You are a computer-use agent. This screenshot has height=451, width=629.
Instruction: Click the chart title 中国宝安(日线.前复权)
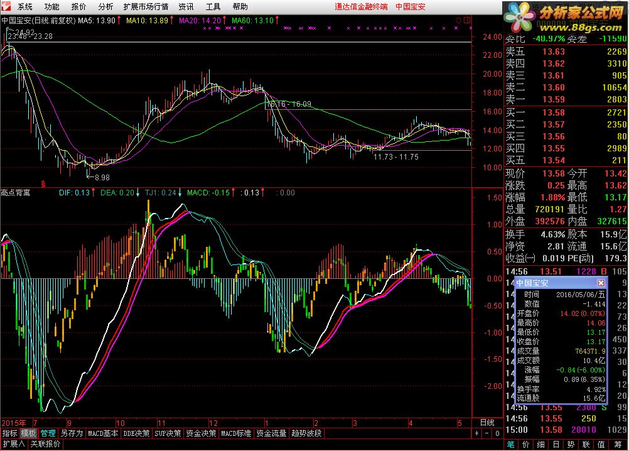tap(38, 20)
